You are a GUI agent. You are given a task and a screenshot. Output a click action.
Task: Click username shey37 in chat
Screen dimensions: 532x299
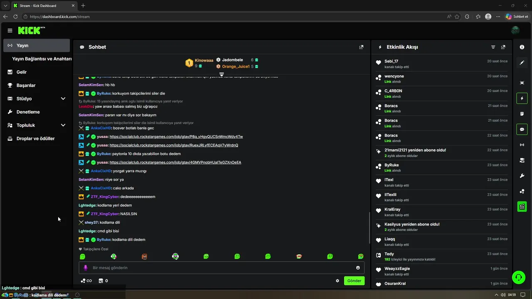pos(91,223)
